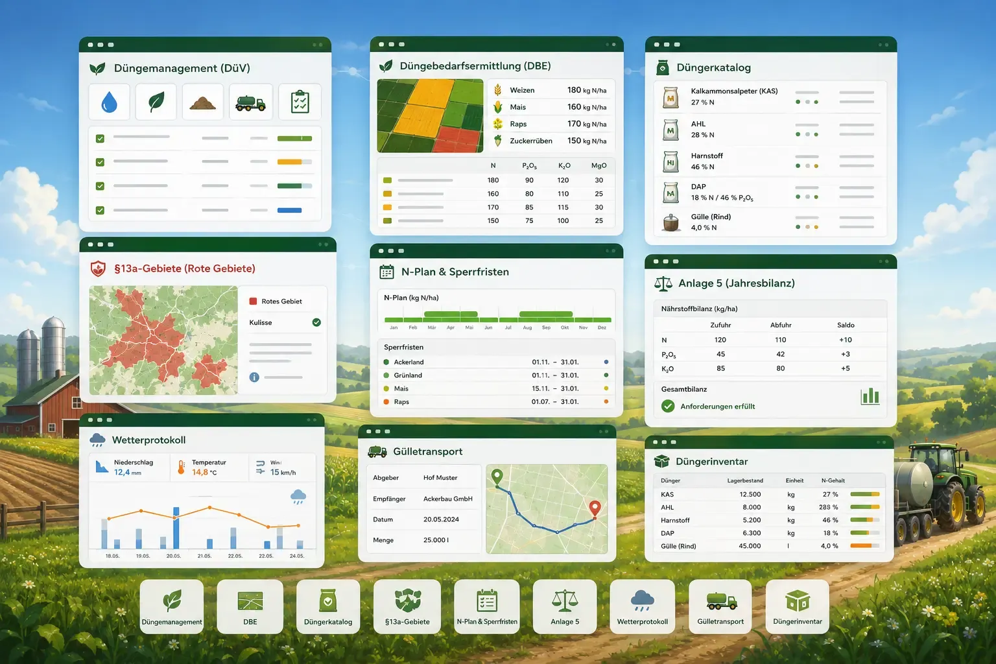Click the Weizen value 180 kg N/ha

click(x=587, y=90)
